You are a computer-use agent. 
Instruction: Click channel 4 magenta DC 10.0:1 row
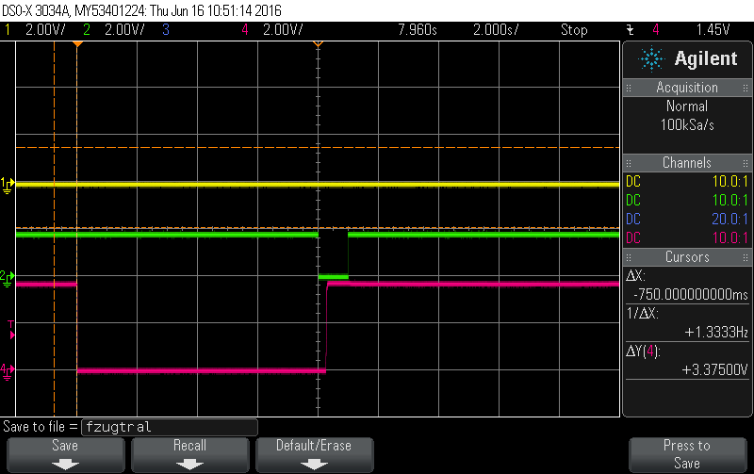tap(687, 238)
